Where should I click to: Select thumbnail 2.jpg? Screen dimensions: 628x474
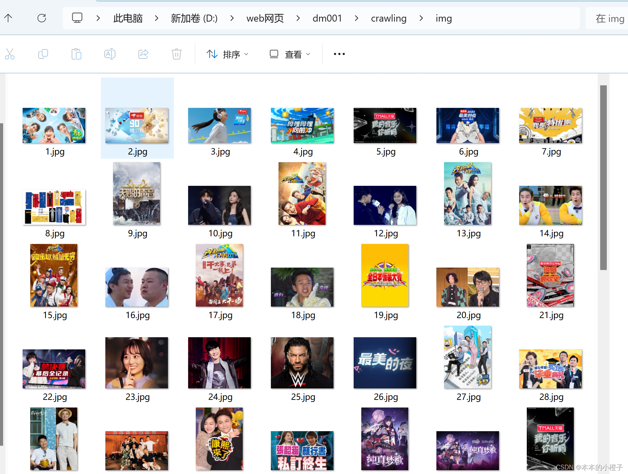(x=137, y=125)
